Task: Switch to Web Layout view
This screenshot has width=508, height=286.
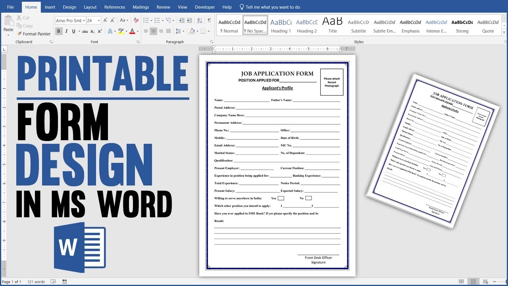Action: click(486, 282)
